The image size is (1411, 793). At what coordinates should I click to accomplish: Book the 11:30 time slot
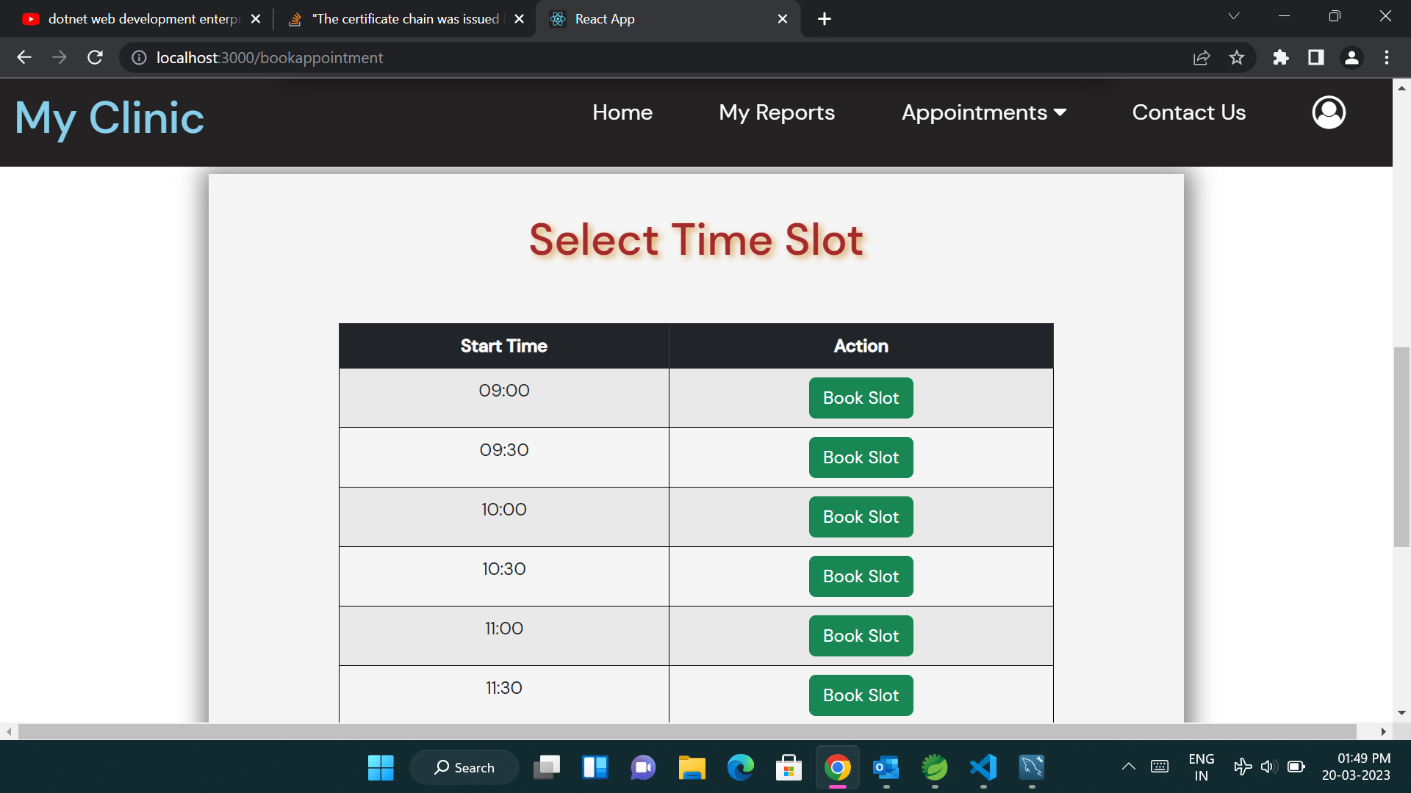coord(861,695)
